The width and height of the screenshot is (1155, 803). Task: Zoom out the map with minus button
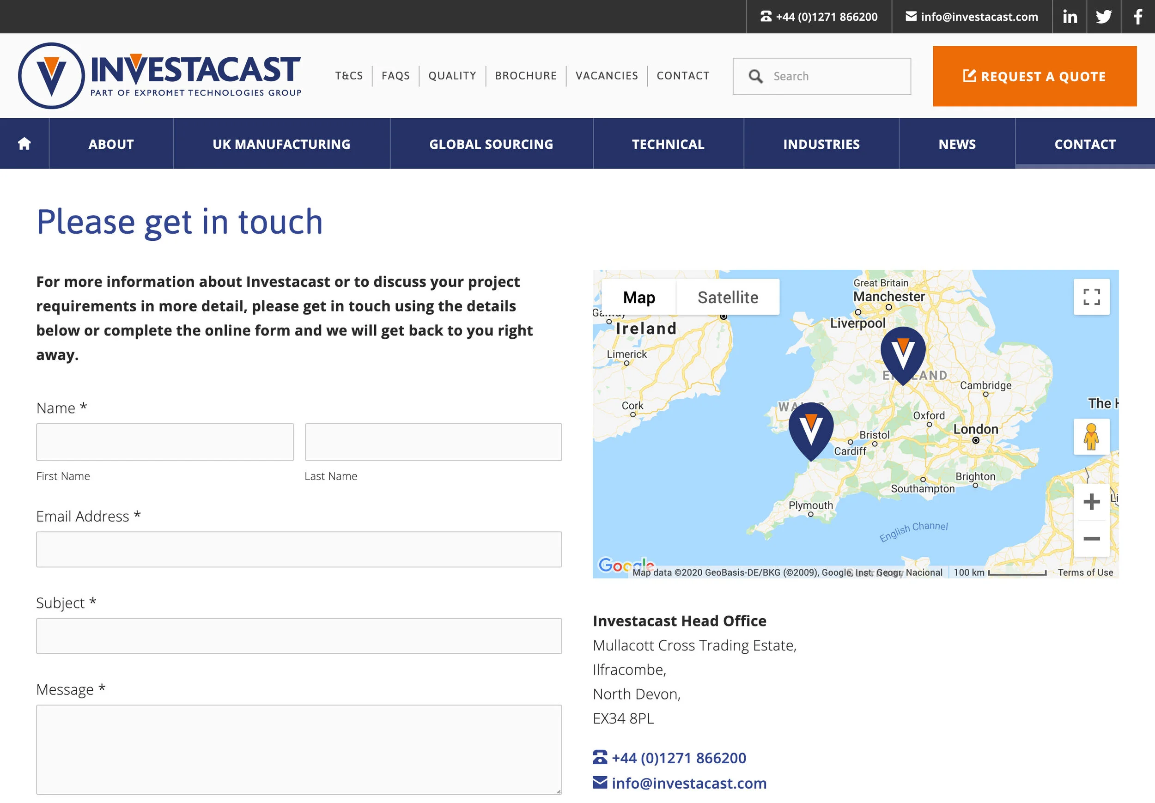pos(1091,538)
